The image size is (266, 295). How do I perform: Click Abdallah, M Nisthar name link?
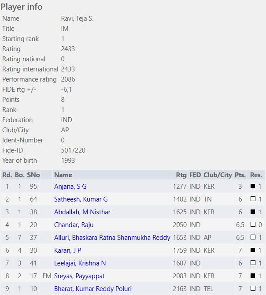(82, 212)
